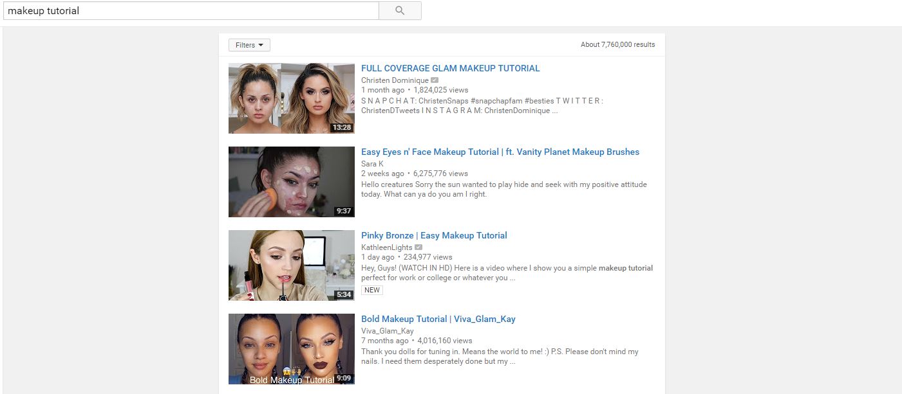
Task: Visit the Christen Dominique channel
Action: tap(395, 80)
